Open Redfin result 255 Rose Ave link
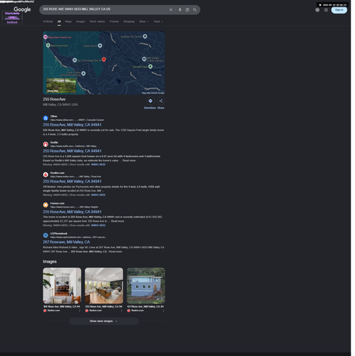The height and width of the screenshot is (356, 355). tap(72, 151)
